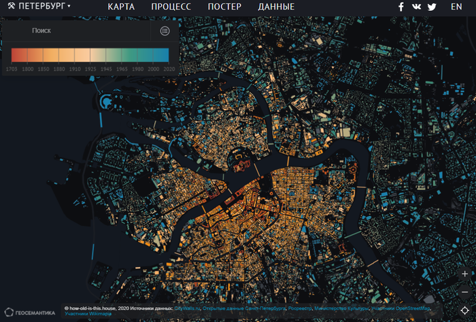Open the ПОСТЕР section

tap(224, 7)
